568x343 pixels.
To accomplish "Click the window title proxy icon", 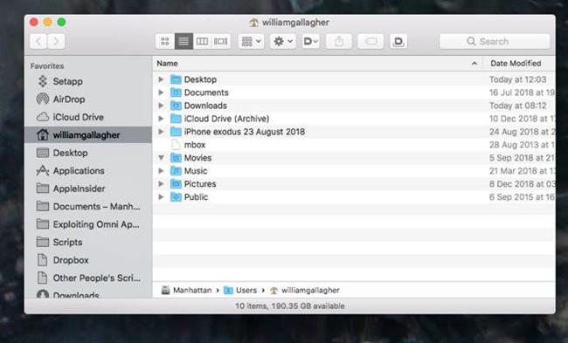I will [x=254, y=23].
